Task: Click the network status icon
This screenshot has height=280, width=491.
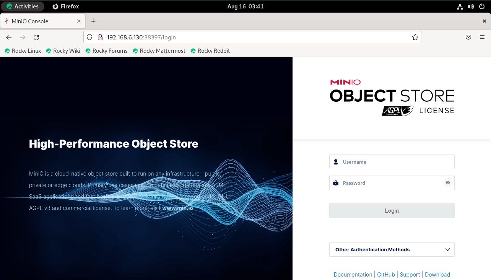Action: point(460,7)
